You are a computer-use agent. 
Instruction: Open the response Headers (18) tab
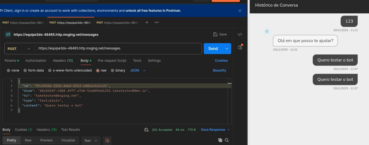click(x=47, y=130)
